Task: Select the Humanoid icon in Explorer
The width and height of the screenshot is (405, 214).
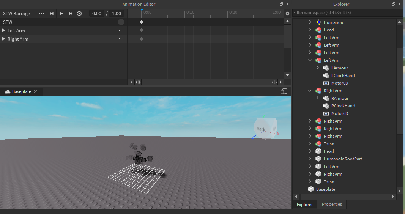Action: 319,22
